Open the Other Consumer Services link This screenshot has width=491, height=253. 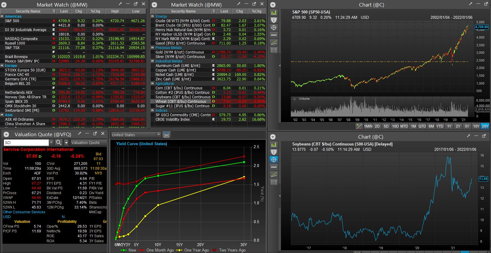(24, 212)
